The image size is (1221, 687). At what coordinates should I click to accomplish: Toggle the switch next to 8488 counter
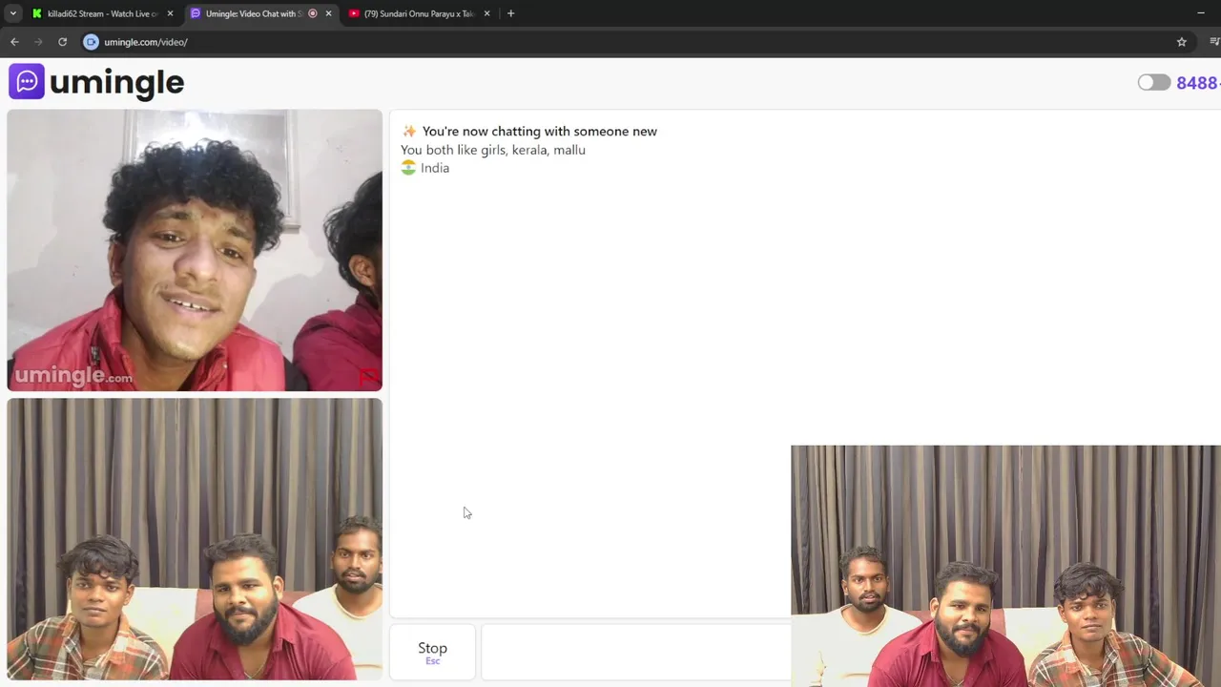tap(1153, 82)
